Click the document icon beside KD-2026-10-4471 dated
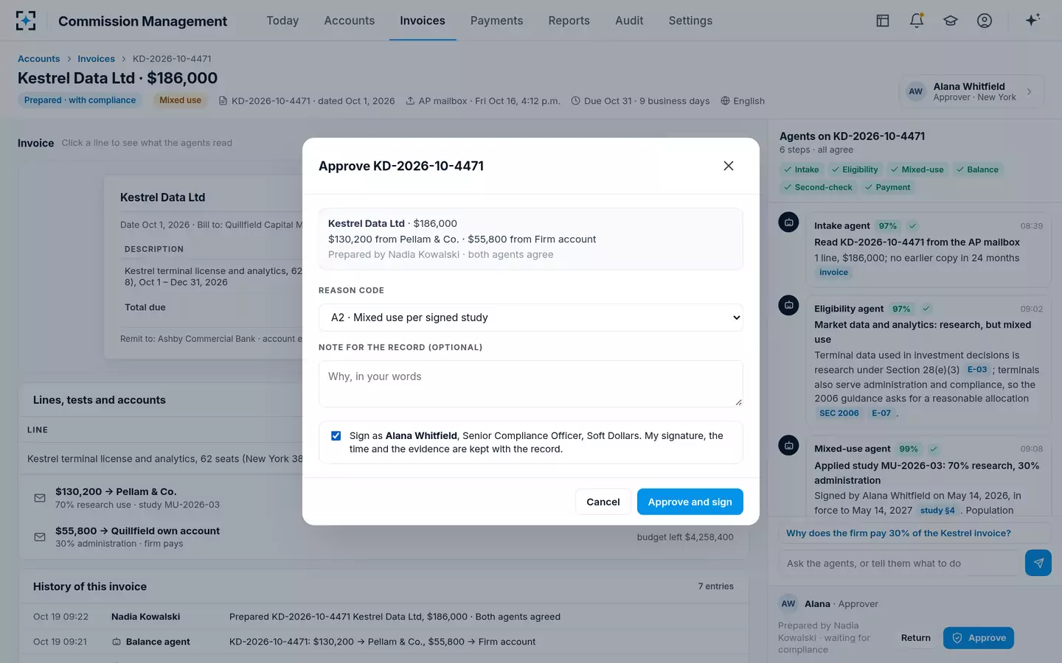 [223, 101]
